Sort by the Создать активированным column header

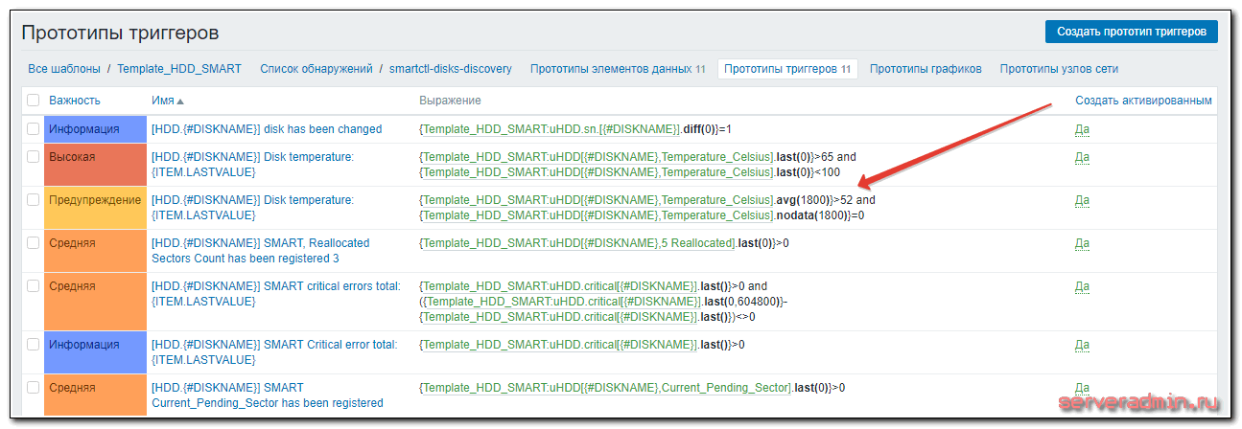(x=1143, y=101)
